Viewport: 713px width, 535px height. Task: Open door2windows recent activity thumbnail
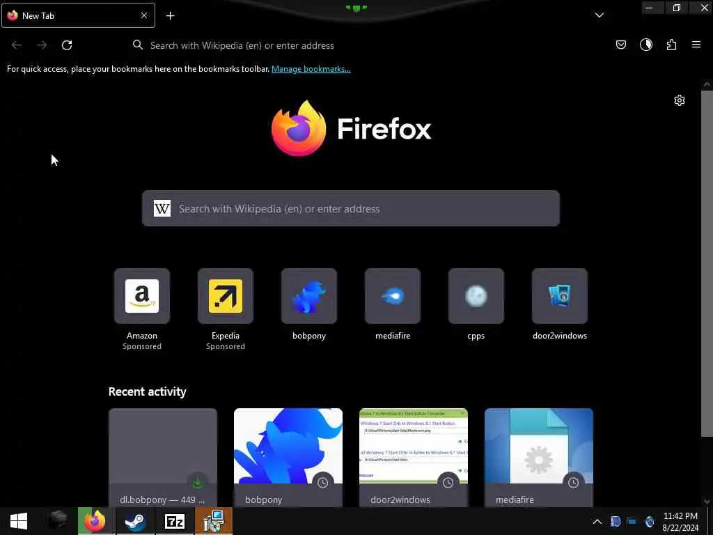point(414,446)
